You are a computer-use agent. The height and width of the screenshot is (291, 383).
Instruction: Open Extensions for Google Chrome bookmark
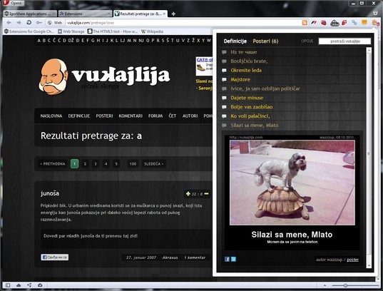tap(29, 31)
